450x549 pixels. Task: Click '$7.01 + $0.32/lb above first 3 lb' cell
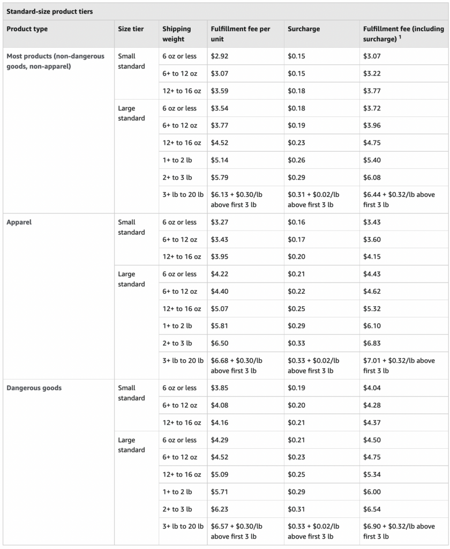tap(399, 366)
